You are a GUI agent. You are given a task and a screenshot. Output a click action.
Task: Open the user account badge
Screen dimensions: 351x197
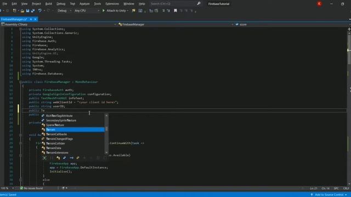coord(319,4)
